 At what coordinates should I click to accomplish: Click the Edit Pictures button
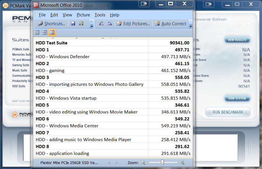[133, 24]
